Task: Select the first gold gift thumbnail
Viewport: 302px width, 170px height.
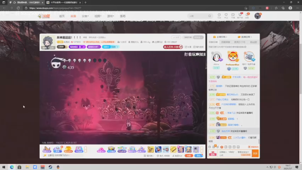Action: click(151, 149)
